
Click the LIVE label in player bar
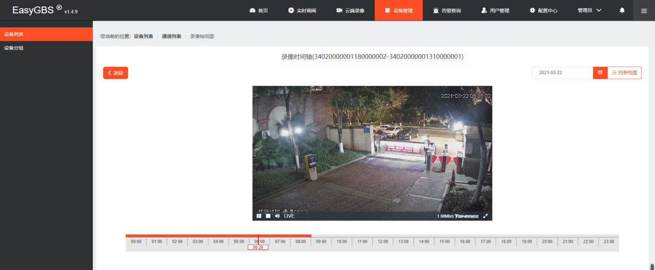289,216
